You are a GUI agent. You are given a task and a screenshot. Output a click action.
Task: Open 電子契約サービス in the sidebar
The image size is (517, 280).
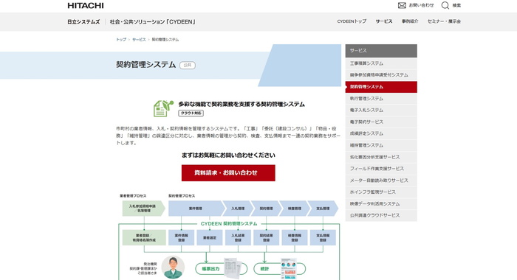(x=381, y=122)
